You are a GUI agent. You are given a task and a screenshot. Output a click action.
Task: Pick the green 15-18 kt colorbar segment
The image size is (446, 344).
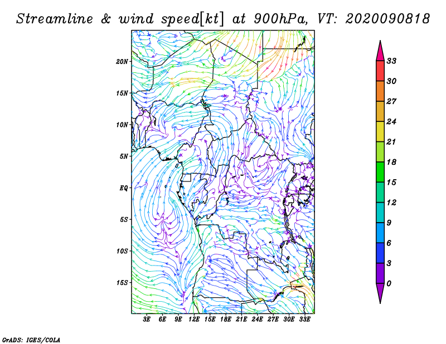point(380,172)
